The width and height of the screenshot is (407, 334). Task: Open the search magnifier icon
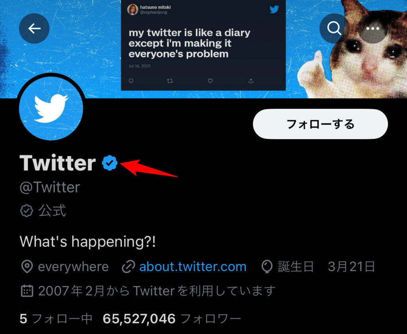334,28
